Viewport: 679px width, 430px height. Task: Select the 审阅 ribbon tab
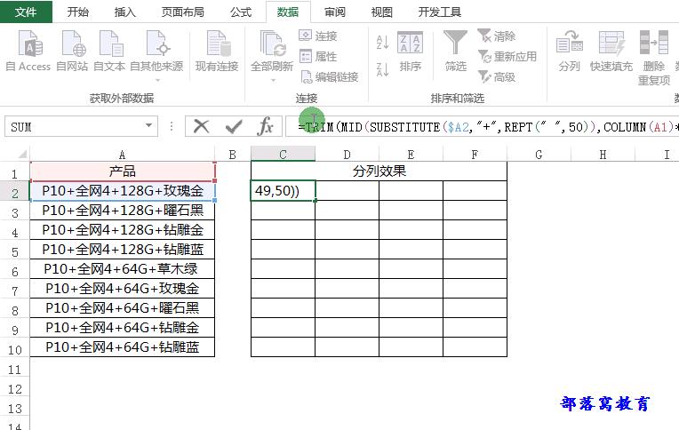pos(335,12)
